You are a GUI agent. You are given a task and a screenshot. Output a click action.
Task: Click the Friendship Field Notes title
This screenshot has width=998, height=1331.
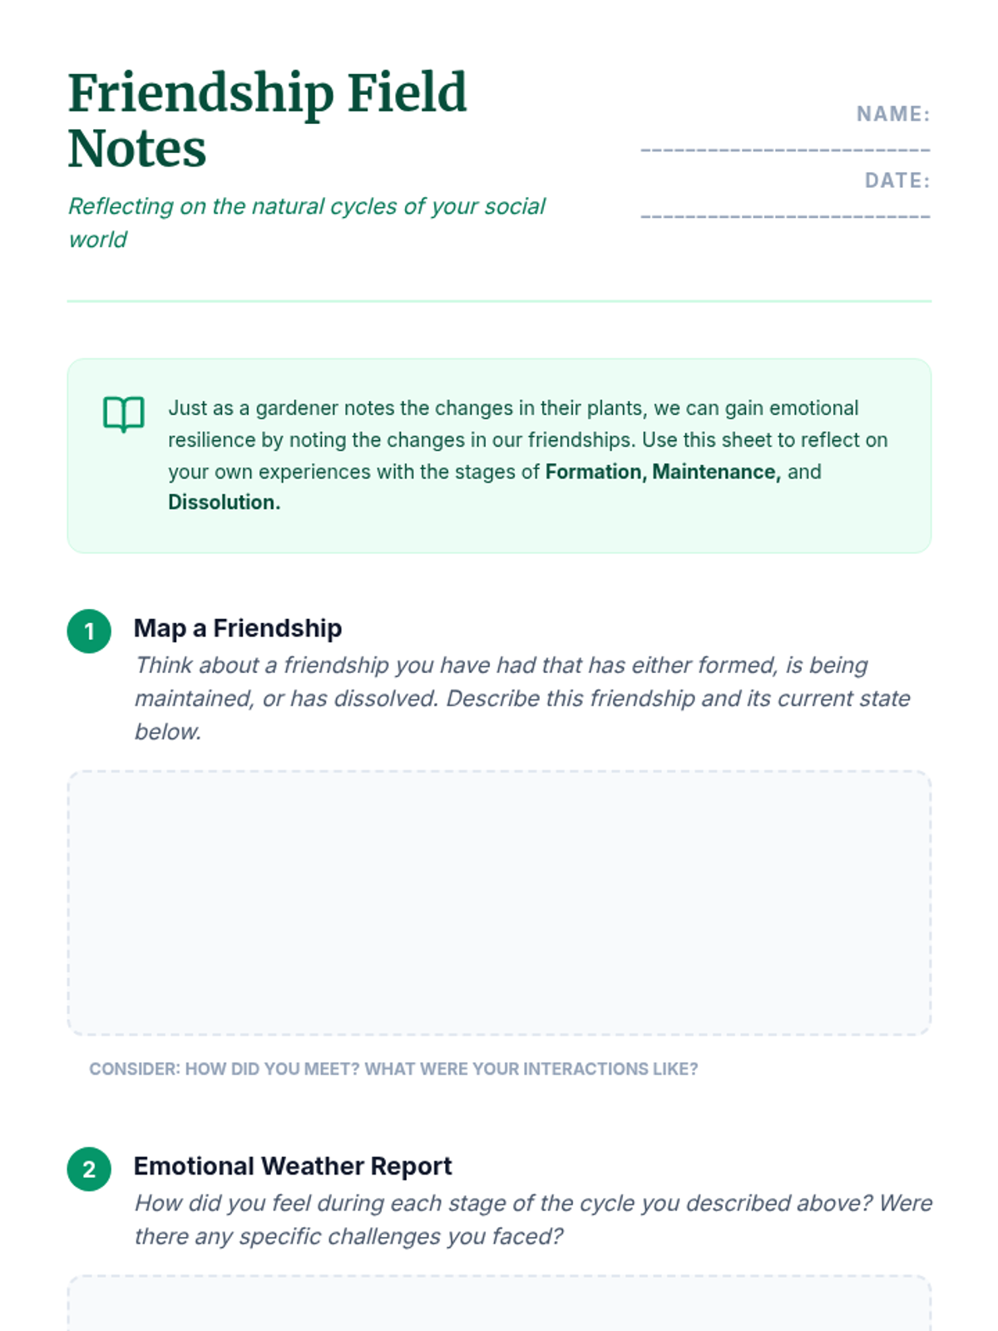pos(266,120)
